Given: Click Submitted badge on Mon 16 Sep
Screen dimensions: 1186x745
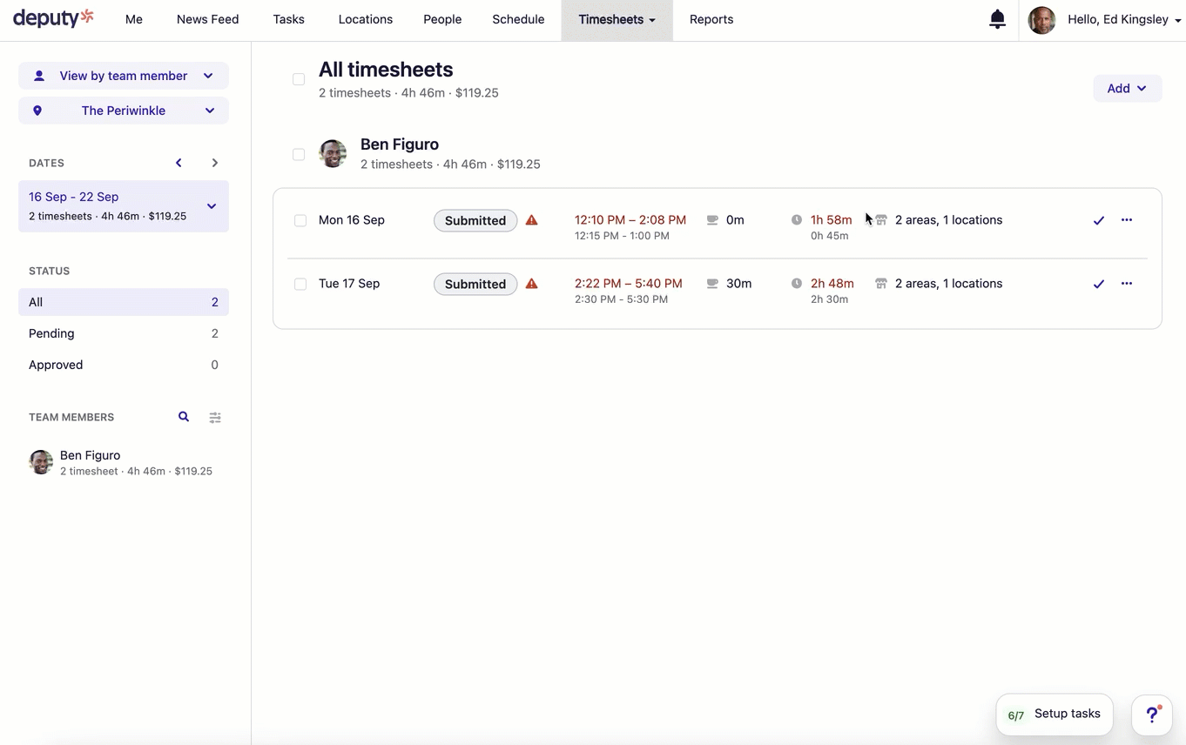Looking at the screenshot, I should pos(475,220).
